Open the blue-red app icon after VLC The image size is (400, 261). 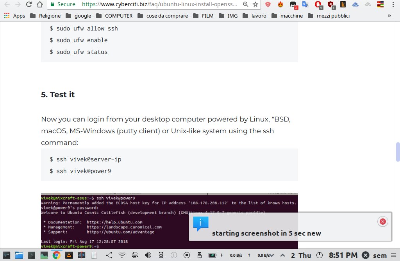point(82,255)
